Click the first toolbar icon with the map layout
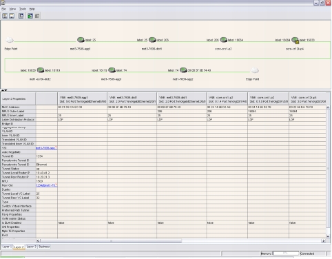Screen dimensions: 332x259 tap(5, 16)
